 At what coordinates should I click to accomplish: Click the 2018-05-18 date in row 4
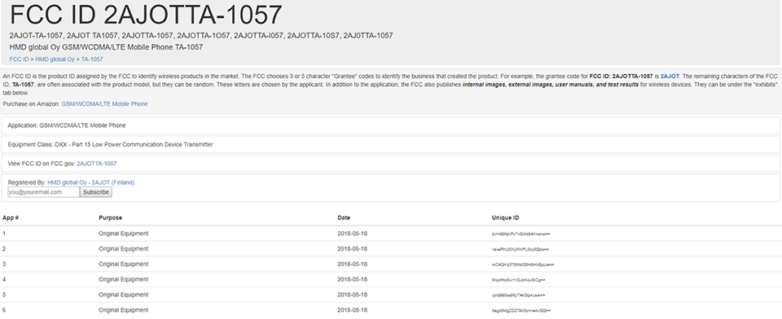coord(353,279)
